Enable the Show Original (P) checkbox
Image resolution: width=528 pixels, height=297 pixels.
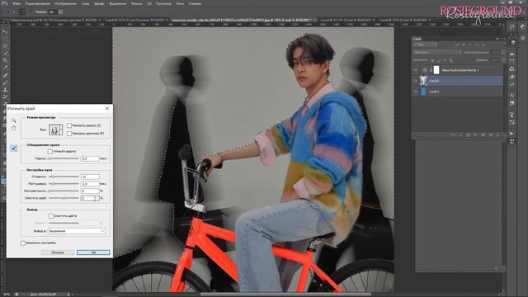click(69, 134)
